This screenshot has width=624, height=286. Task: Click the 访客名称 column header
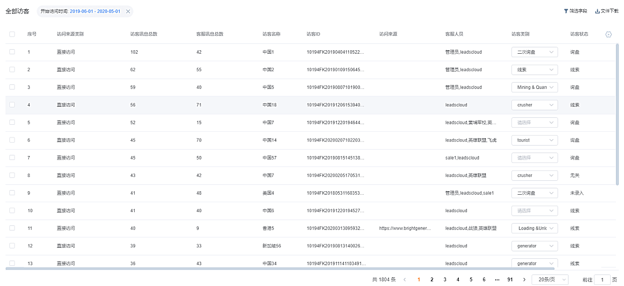point(272,34)
